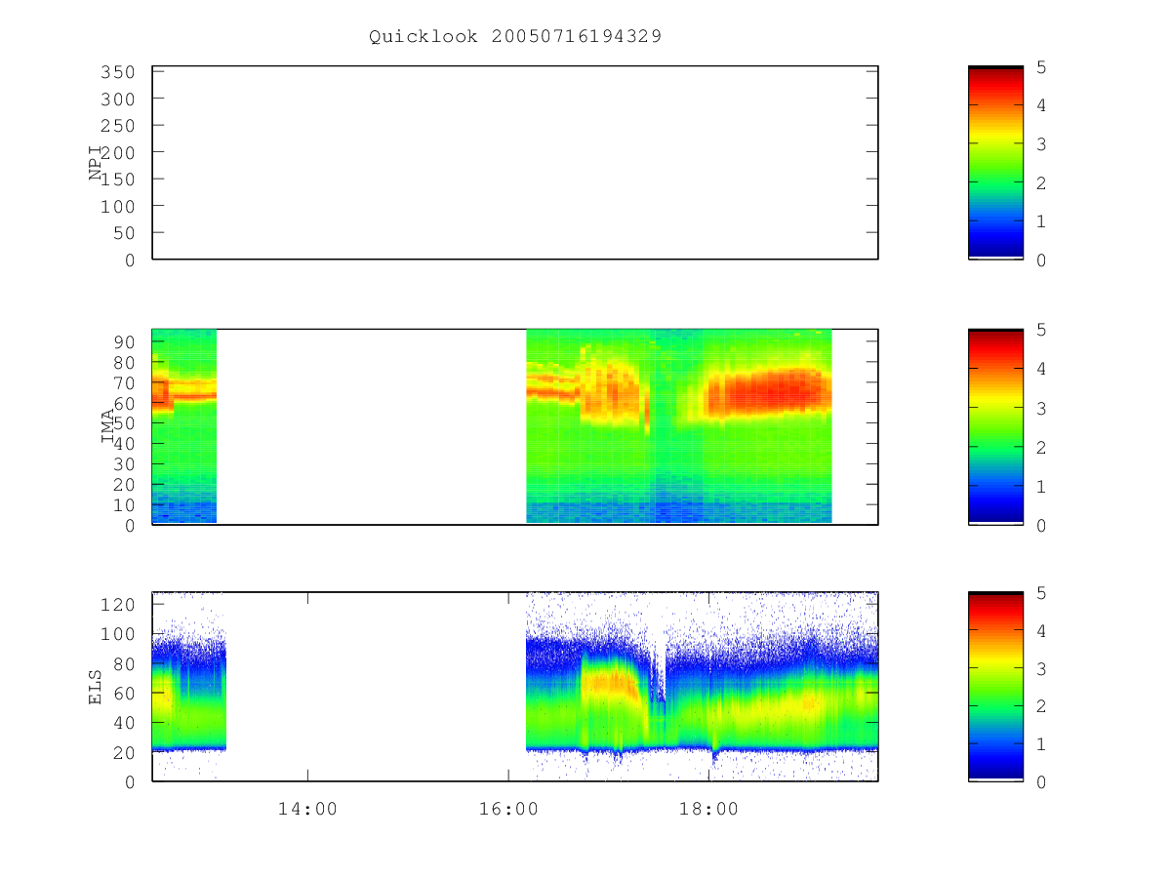Click the 200 tick on NPI axis
The image size is (1171, 878).
click(120, 152)
